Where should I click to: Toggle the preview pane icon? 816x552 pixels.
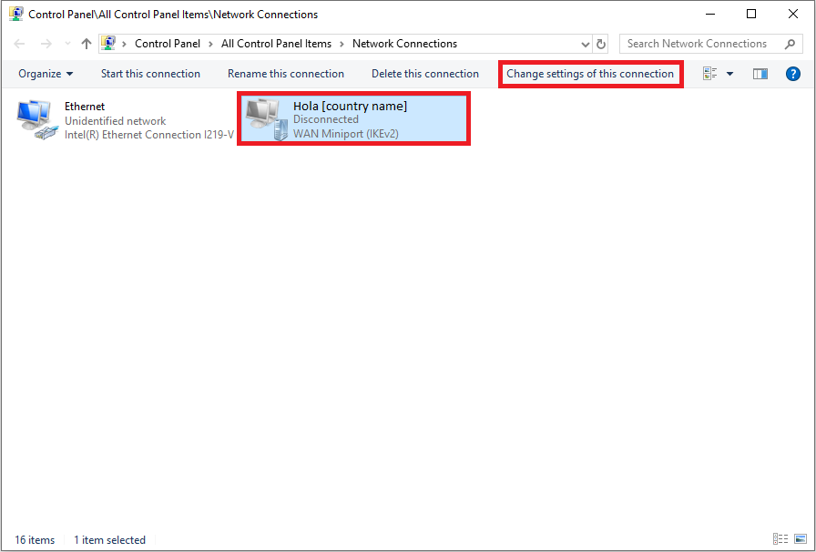pyautogui.click(x=760, y=74)
